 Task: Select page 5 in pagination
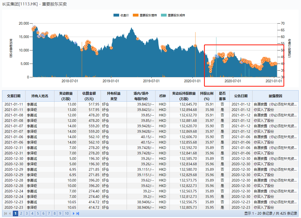click(x=38, y=213)
